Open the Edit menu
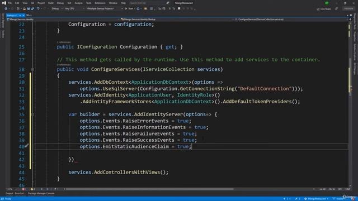 pos(17,3)
